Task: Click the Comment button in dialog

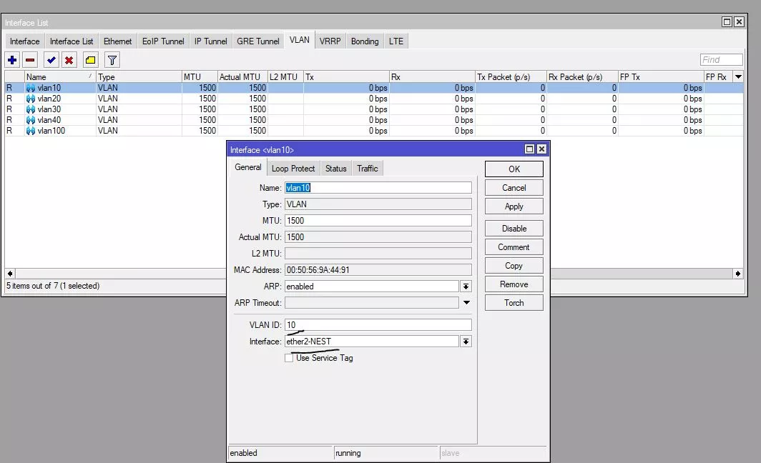Action: (514, 247)
